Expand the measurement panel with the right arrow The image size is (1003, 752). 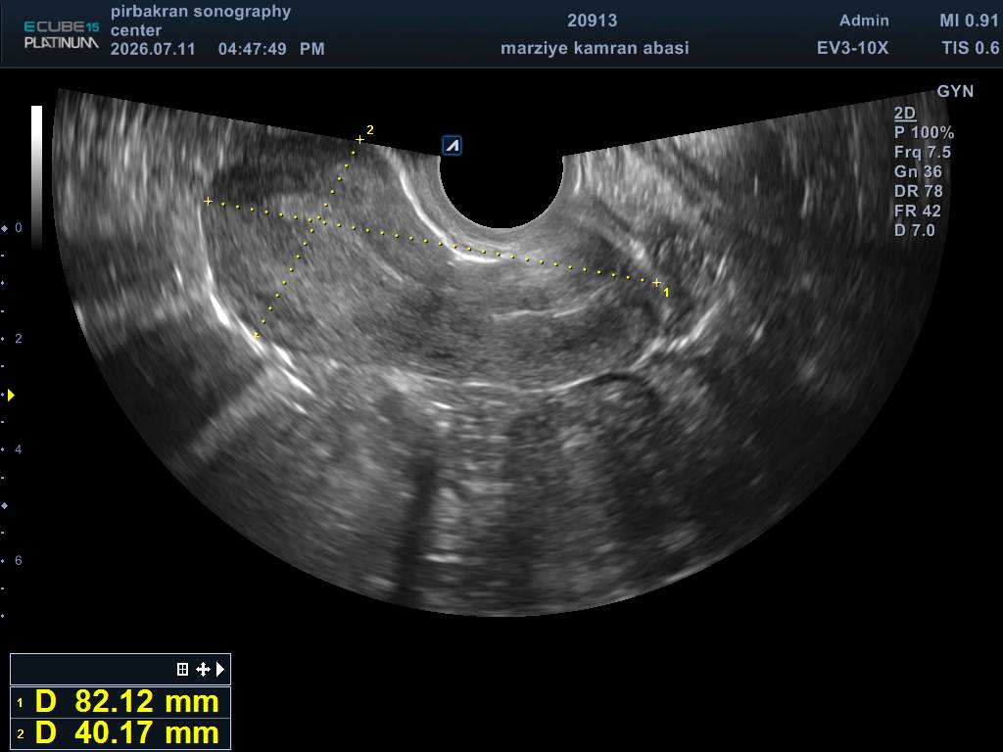click(220, 669)
